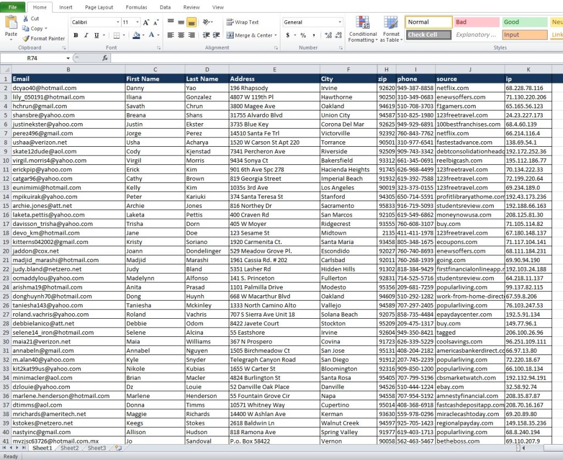Click the Name Box showing R74

[32, 58]
